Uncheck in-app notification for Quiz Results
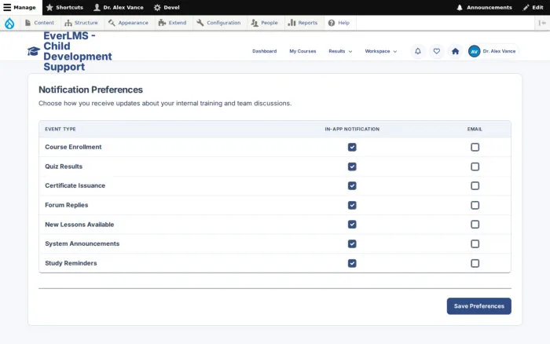The height and width of the screenshot is (344, 550). tap(352, 167)
